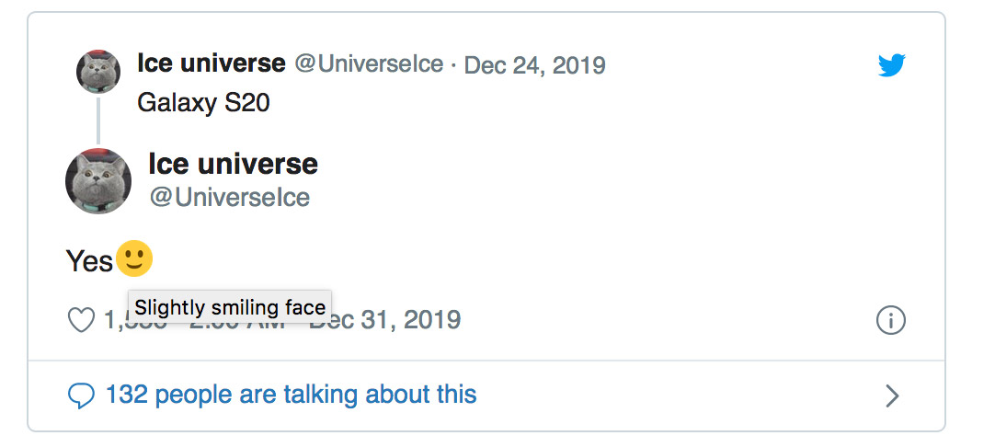Image resolution: width=995 pixels, height=447 pixels.
Task: Click the "Slightly smiling face" tooltip
Action: pos(230,307)
